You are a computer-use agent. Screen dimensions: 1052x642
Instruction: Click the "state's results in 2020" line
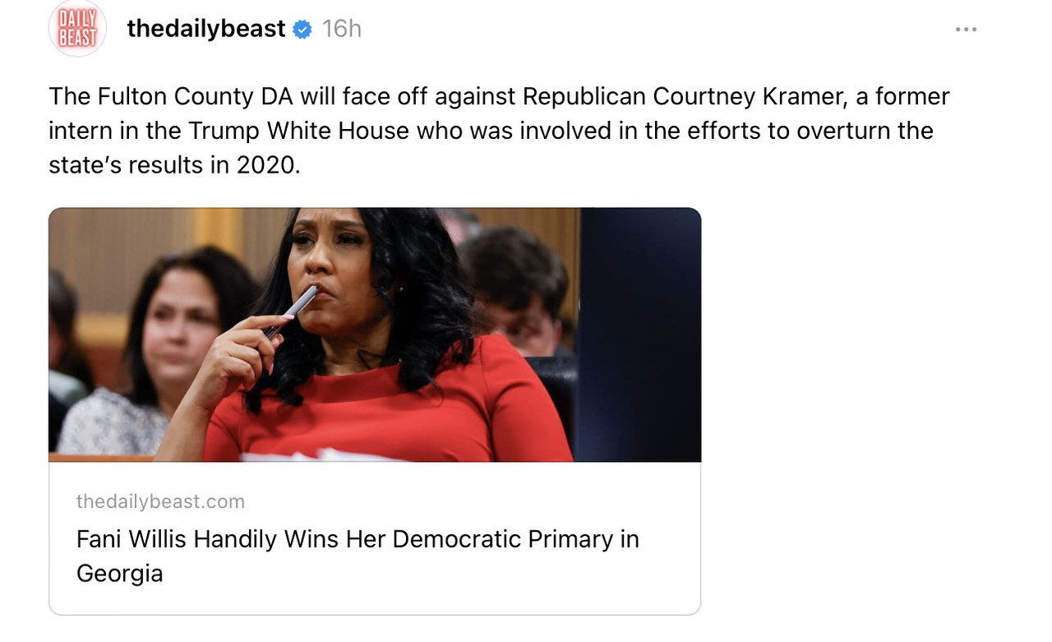(x=174, y=165)
